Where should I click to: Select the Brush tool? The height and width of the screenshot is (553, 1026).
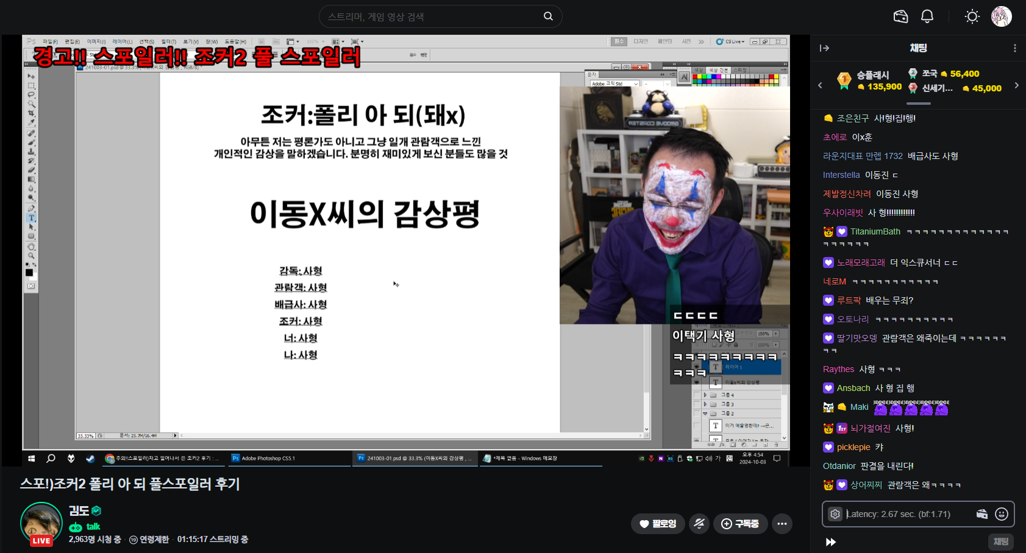pyautogui.click(x=31, y=142)
